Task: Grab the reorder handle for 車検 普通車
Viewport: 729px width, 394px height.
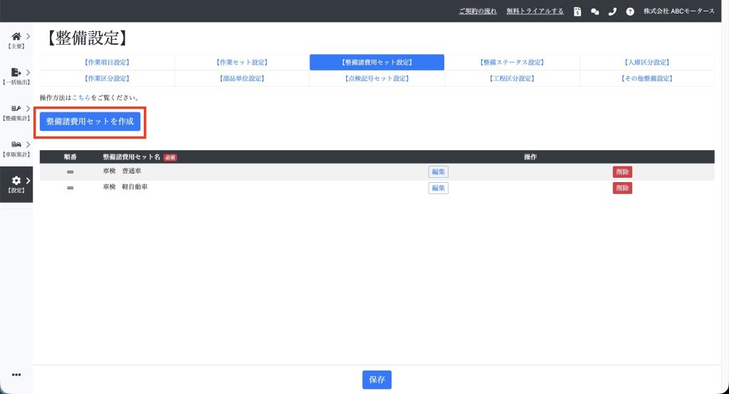Action: pyautogui.click(x=70, y=172)
